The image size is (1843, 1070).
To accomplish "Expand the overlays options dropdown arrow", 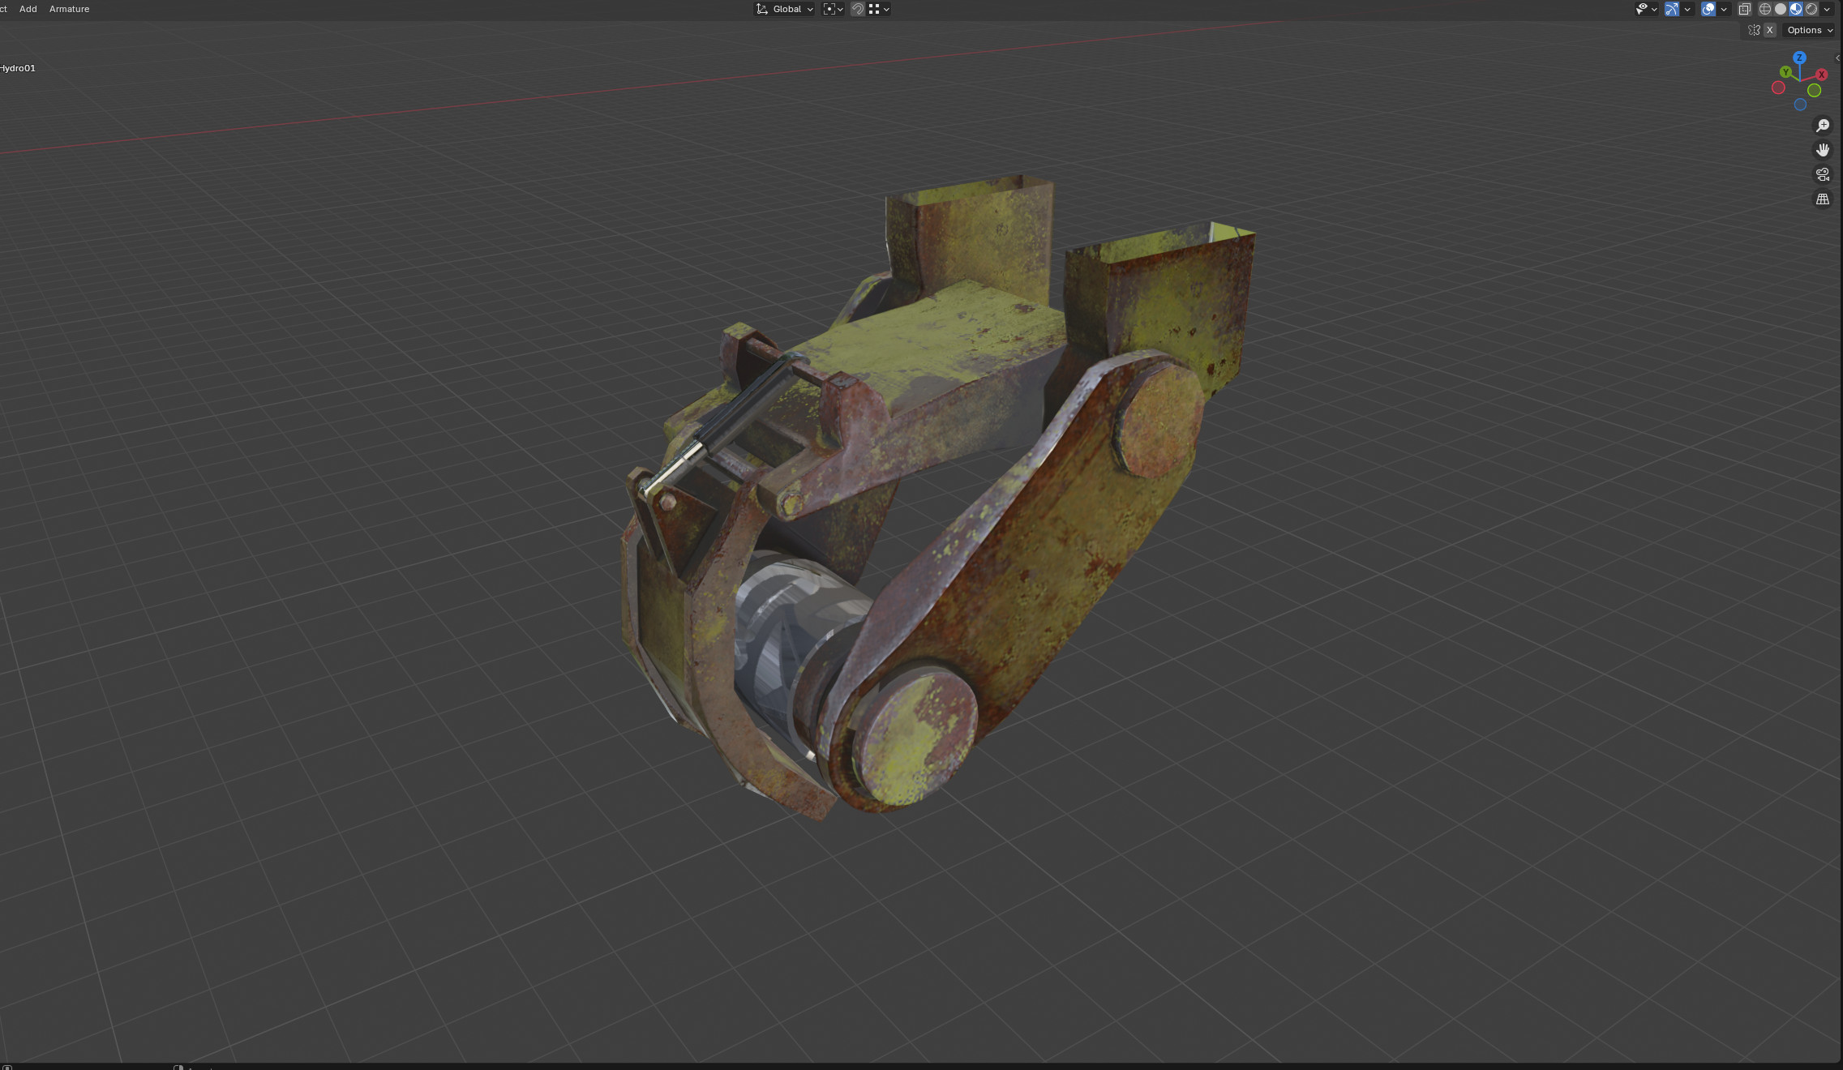I will (x=1723, y=9).
